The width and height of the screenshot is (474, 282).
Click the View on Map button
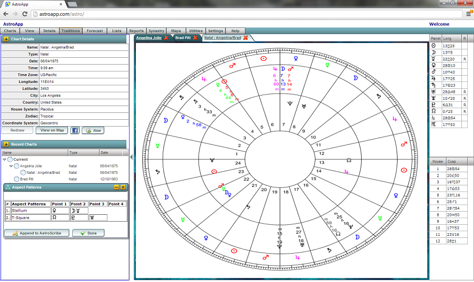(52, 130)
